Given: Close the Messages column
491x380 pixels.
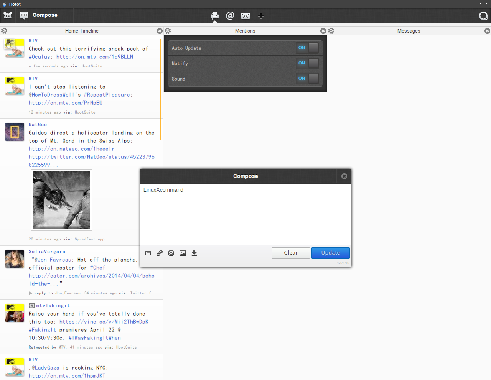Looking at the screenshot, I should pos(487,31).
